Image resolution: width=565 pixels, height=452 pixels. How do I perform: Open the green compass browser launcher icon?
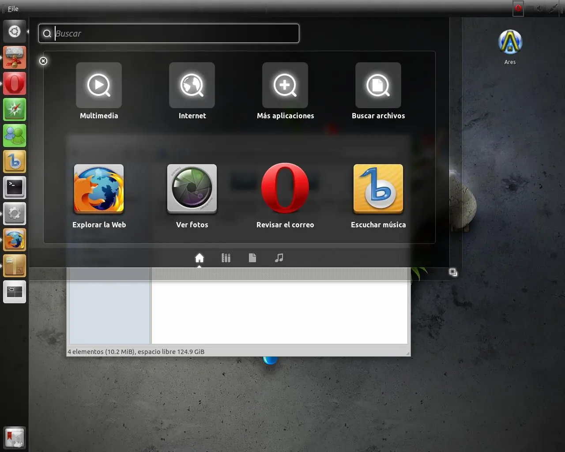tap(15, 109)
